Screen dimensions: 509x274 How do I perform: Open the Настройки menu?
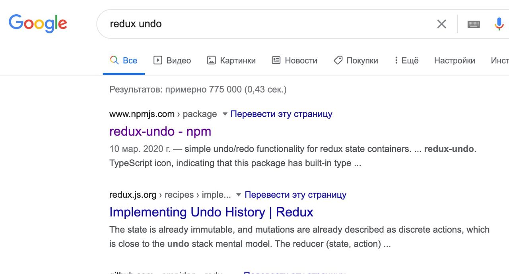(455, 60)
